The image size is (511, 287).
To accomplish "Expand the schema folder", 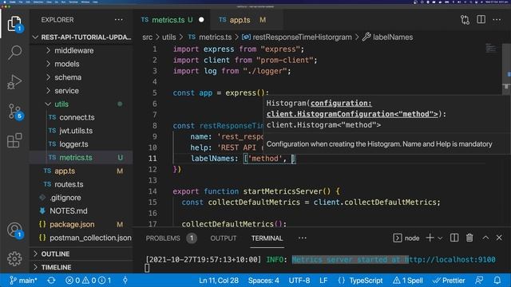I will pyautogui.click(x=68, y=77).
